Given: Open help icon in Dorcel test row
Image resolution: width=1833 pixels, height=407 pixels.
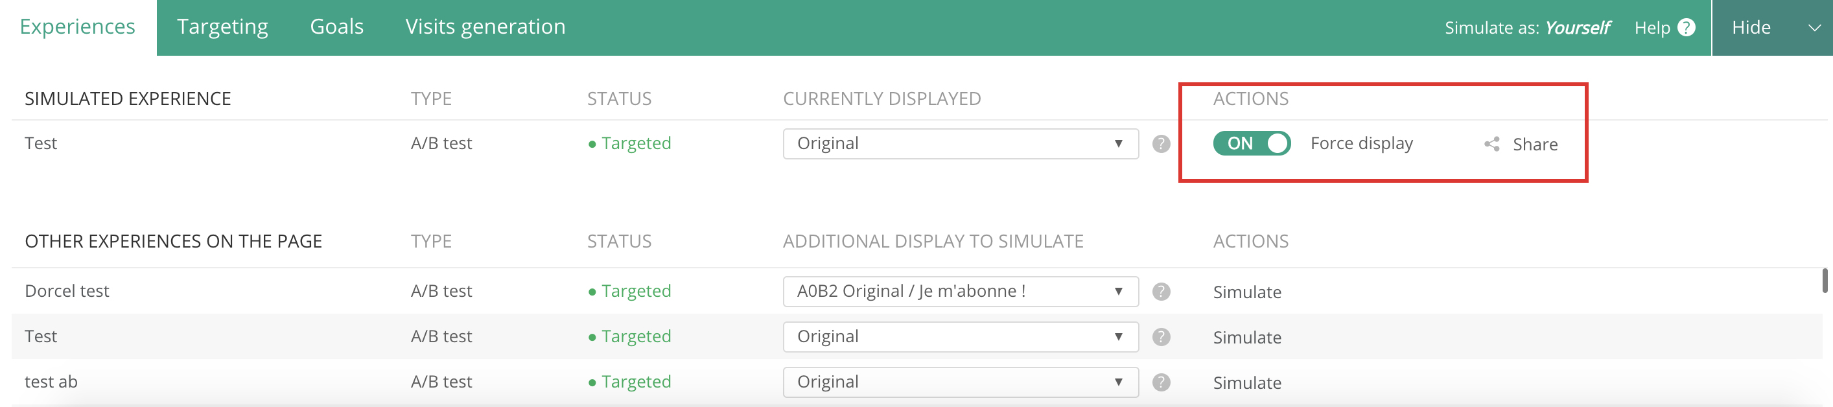Looking at the screenshot, I should [x=1161, y=292].
